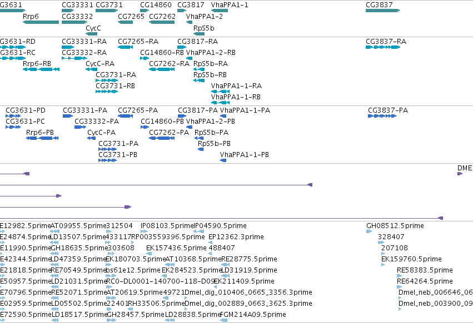Click the CG7262-PA protein label
Image resolution: width=473 pixels, height=323 pixels.
pos(169,133)
